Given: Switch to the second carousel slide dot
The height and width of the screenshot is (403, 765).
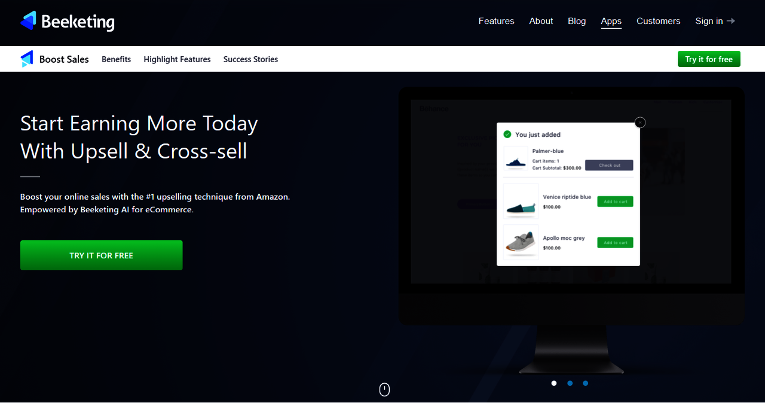Looking at the screenshot, I should [570, 383].
